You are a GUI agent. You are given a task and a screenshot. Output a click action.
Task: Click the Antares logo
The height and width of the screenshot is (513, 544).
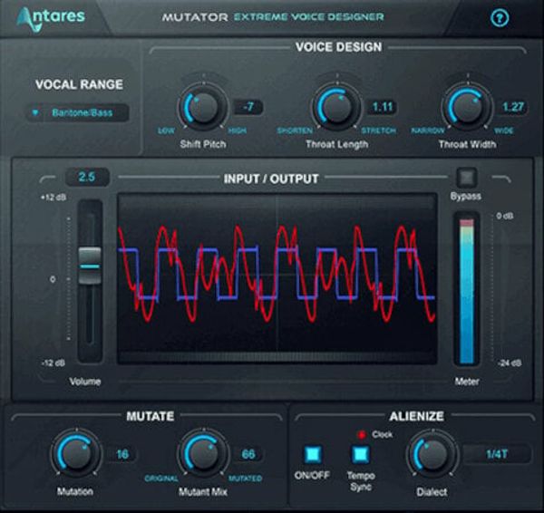[51, 19]
